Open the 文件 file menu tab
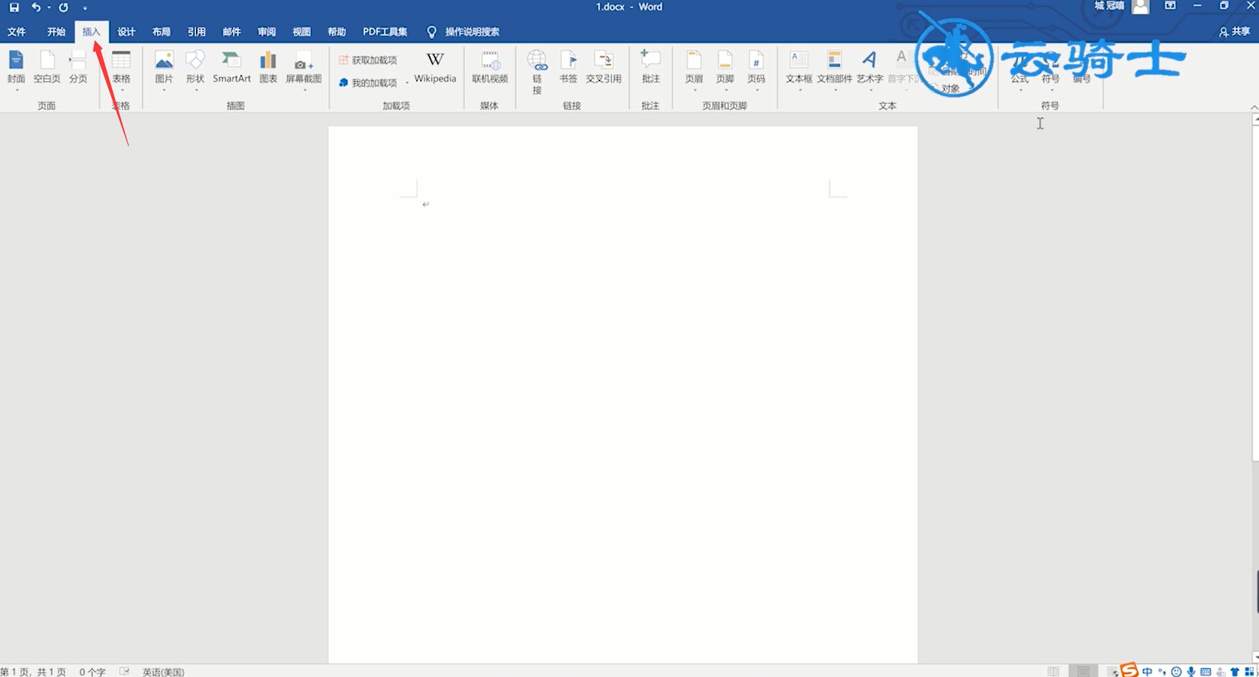Screen dimensions: 1259x677 [16, 32]
